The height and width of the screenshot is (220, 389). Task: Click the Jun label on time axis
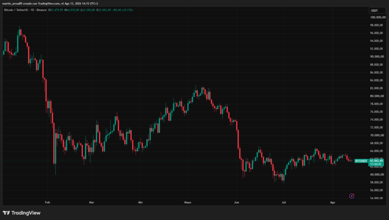coord(236,203)
